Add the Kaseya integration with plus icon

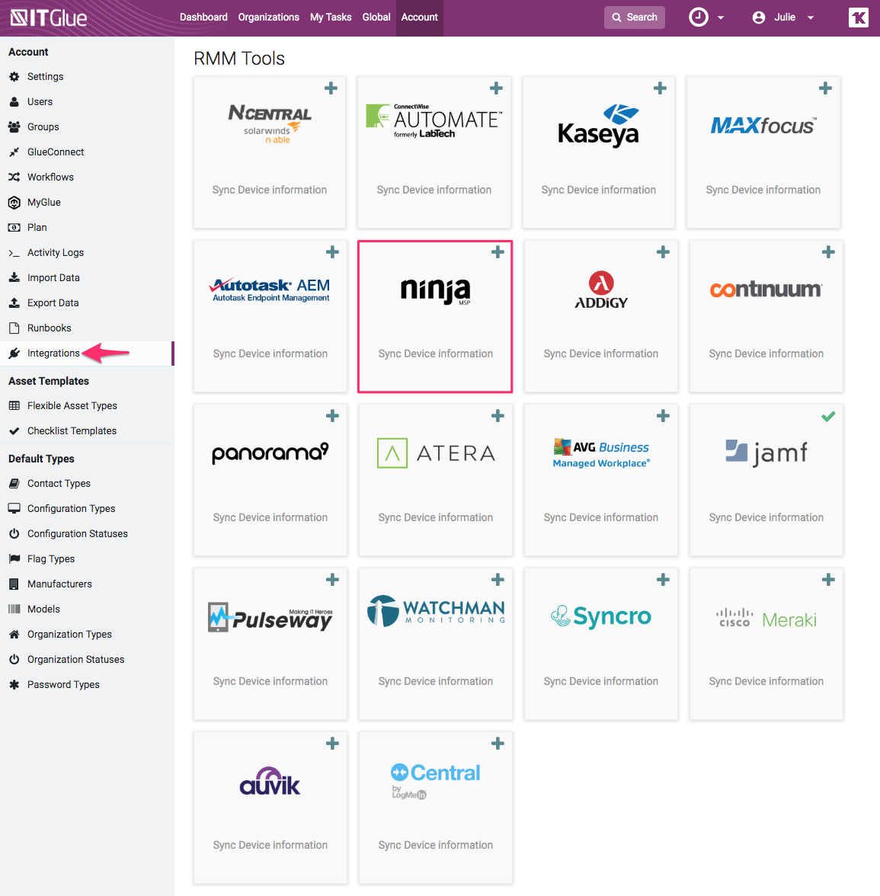[x=660, y=88]
